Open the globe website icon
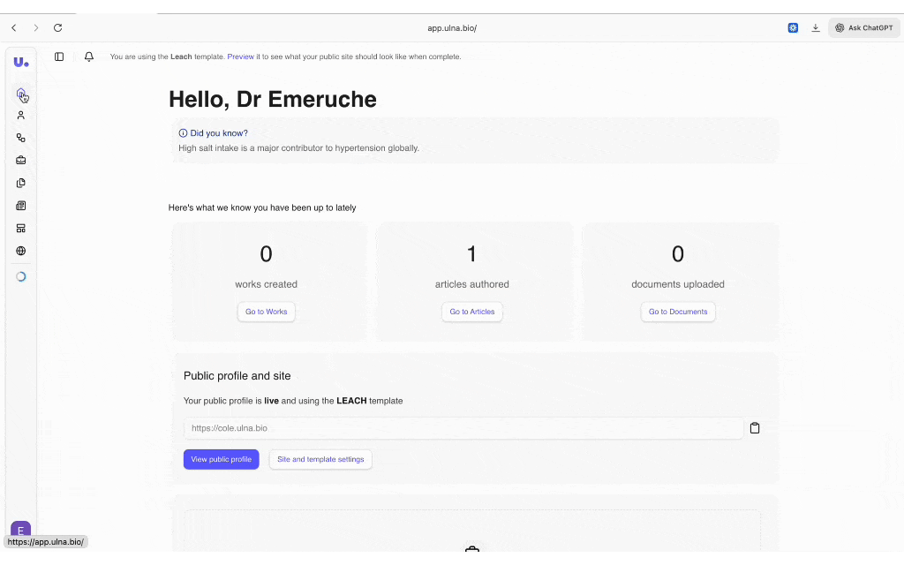 [20, 251]
